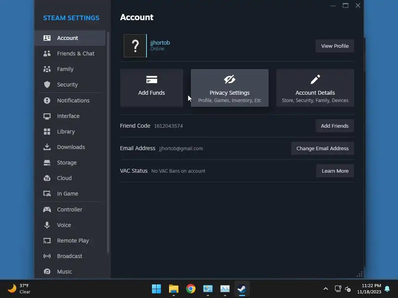Open the weather widget showing 37°F
398x298 pixels.
click(x=19, y=289)
